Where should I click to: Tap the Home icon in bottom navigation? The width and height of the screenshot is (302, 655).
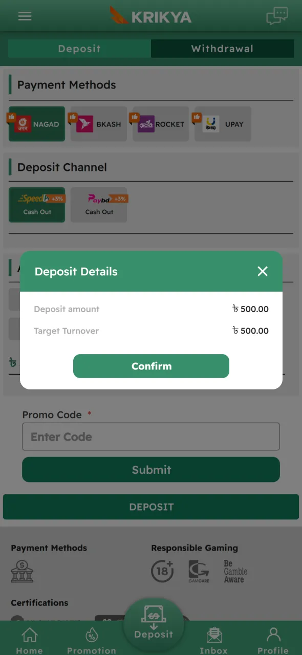click(29, 639)
